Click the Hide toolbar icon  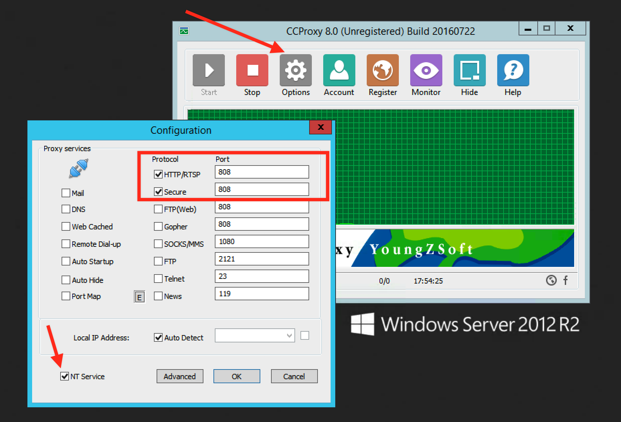(x=469, y=70)
